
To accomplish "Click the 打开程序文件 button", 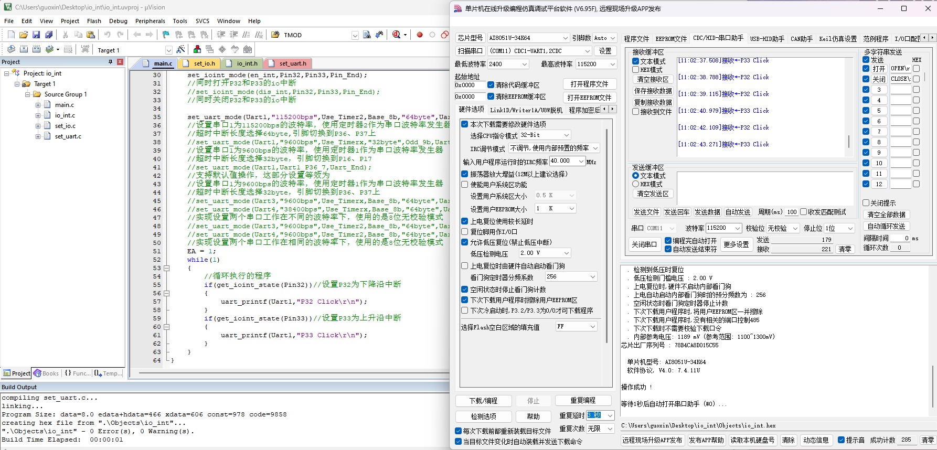I will pos(590,84).
